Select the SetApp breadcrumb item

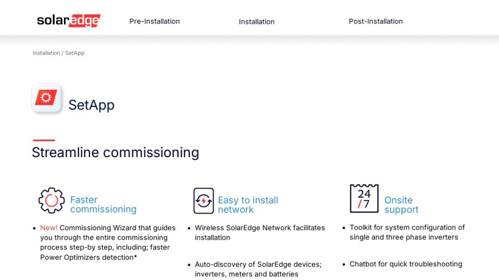75,53
